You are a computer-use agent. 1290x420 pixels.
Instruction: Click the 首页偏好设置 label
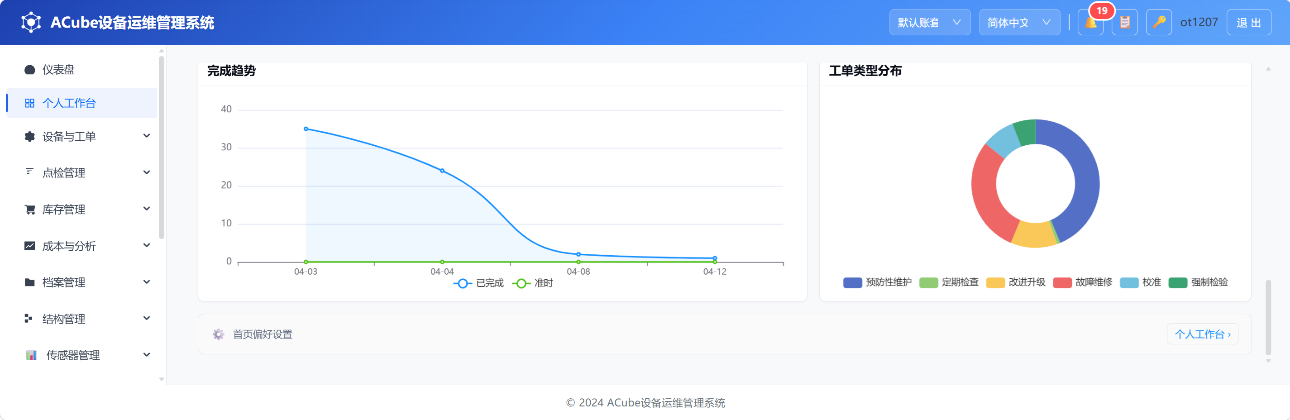pos(263,334)
